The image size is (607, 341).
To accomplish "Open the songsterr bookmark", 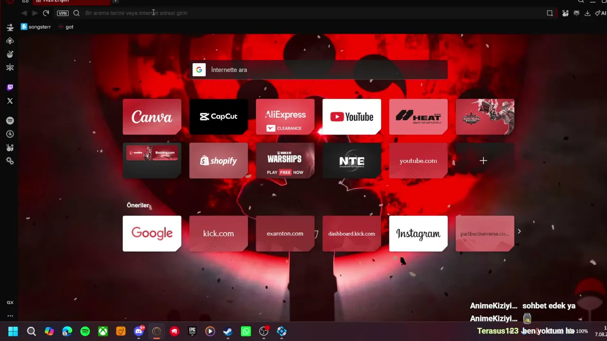I will 36,27.
